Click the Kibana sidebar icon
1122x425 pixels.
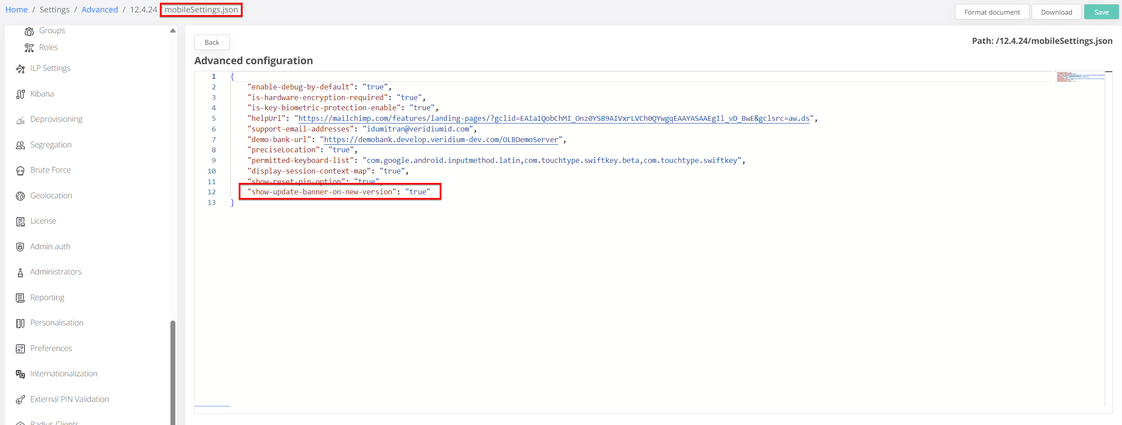point(20,94)
